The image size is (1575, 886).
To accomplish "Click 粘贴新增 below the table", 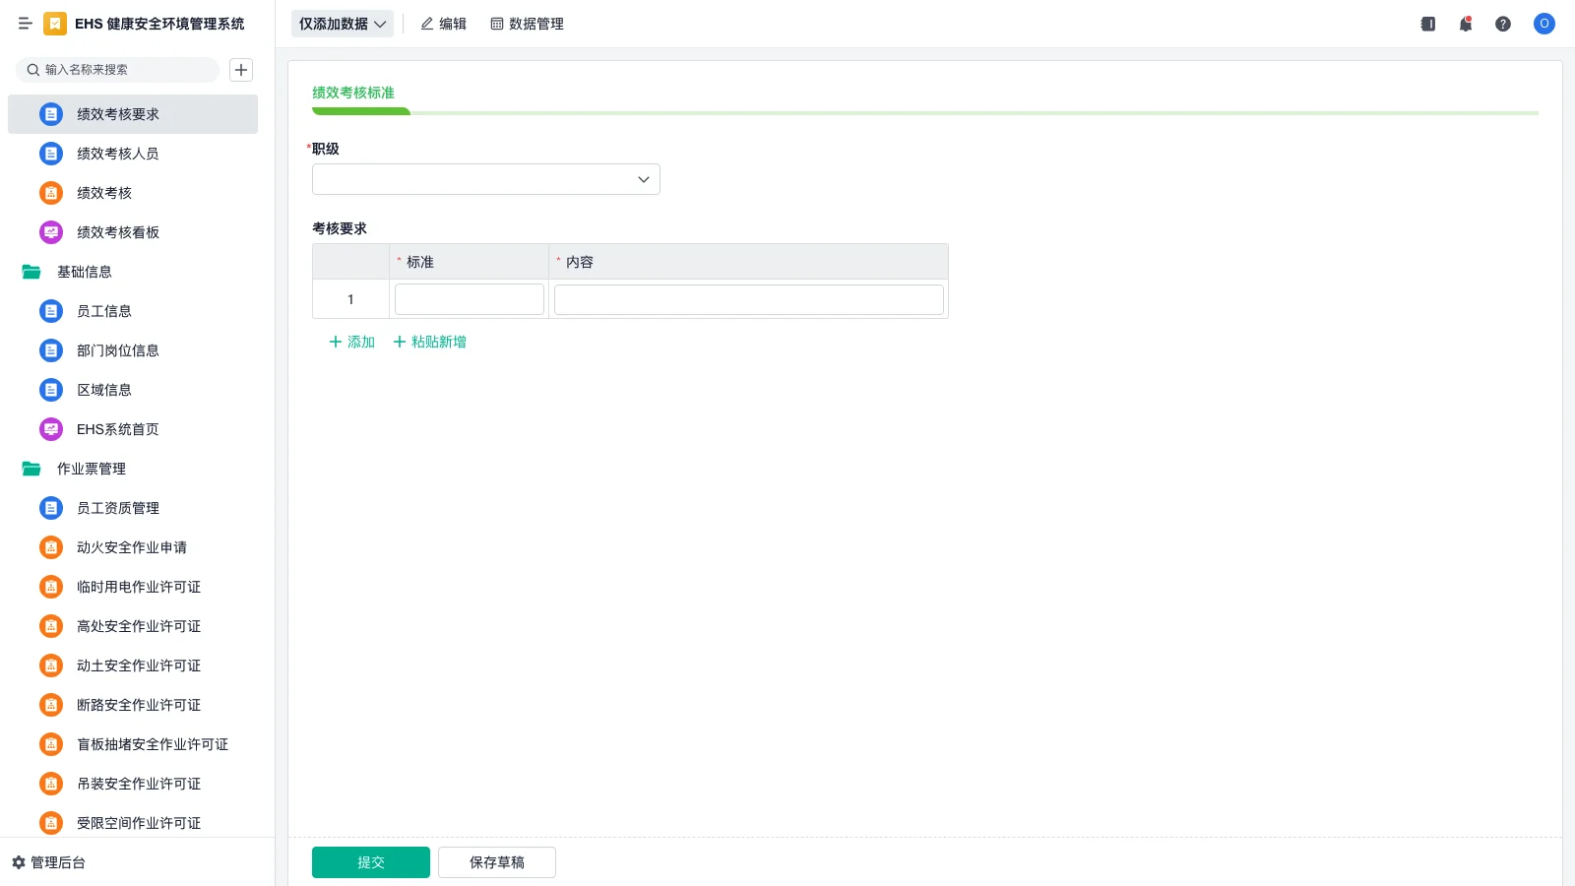I will [x=430, y=342].
